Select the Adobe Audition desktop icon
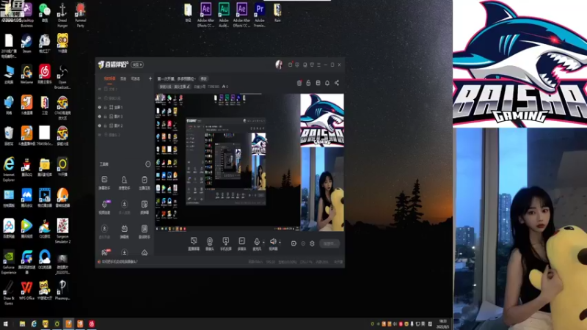587x330 pixels. pyautogui.click(x=224, y=14)
